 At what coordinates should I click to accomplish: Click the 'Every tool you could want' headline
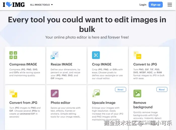[x=87, y=24]
